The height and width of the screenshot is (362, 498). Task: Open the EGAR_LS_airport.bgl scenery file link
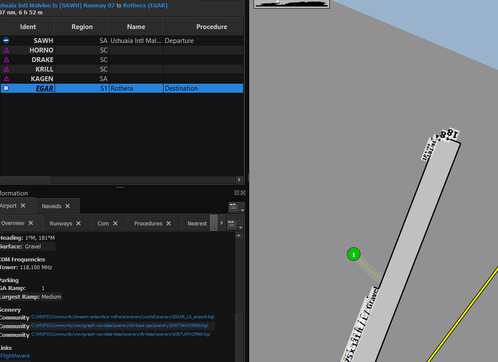tap(123, 316)
